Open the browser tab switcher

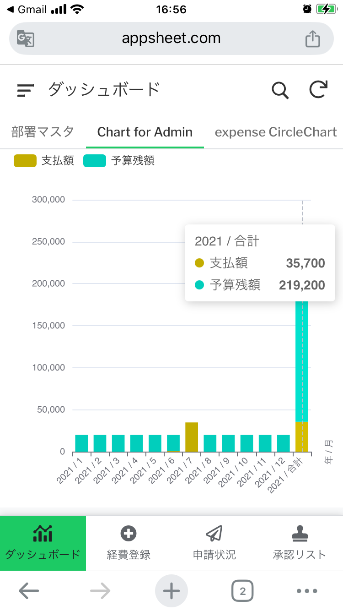point(242,591)
